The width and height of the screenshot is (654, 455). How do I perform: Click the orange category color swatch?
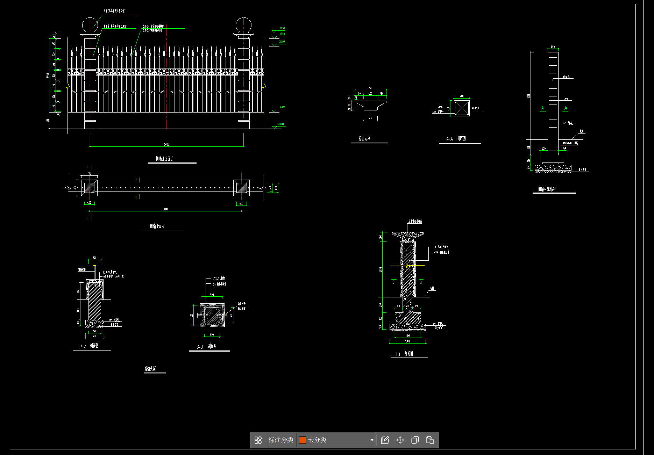pyautogui.click(x=303, y=440)
